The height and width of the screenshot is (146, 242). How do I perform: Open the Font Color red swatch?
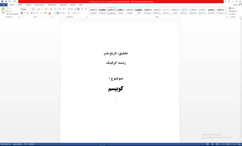(49, 13)
